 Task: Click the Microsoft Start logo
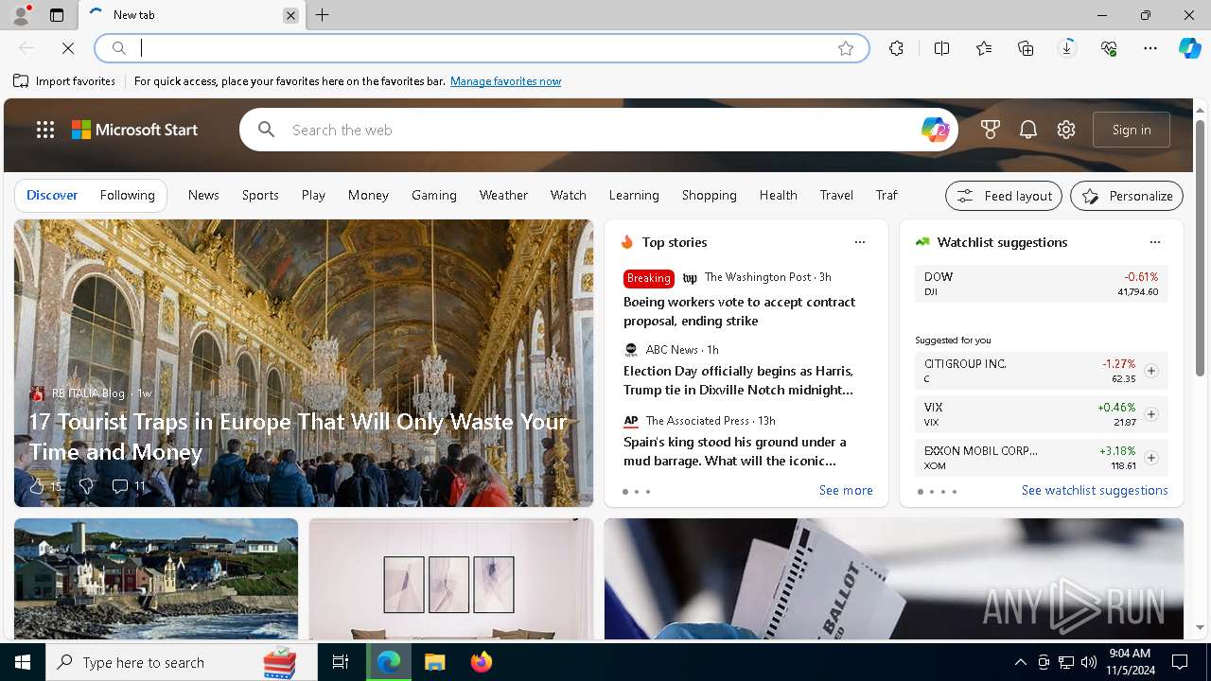point(135,130)
